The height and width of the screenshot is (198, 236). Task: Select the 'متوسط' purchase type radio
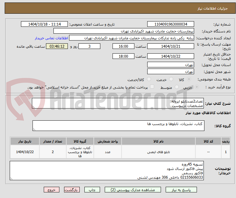click(177, 87)
